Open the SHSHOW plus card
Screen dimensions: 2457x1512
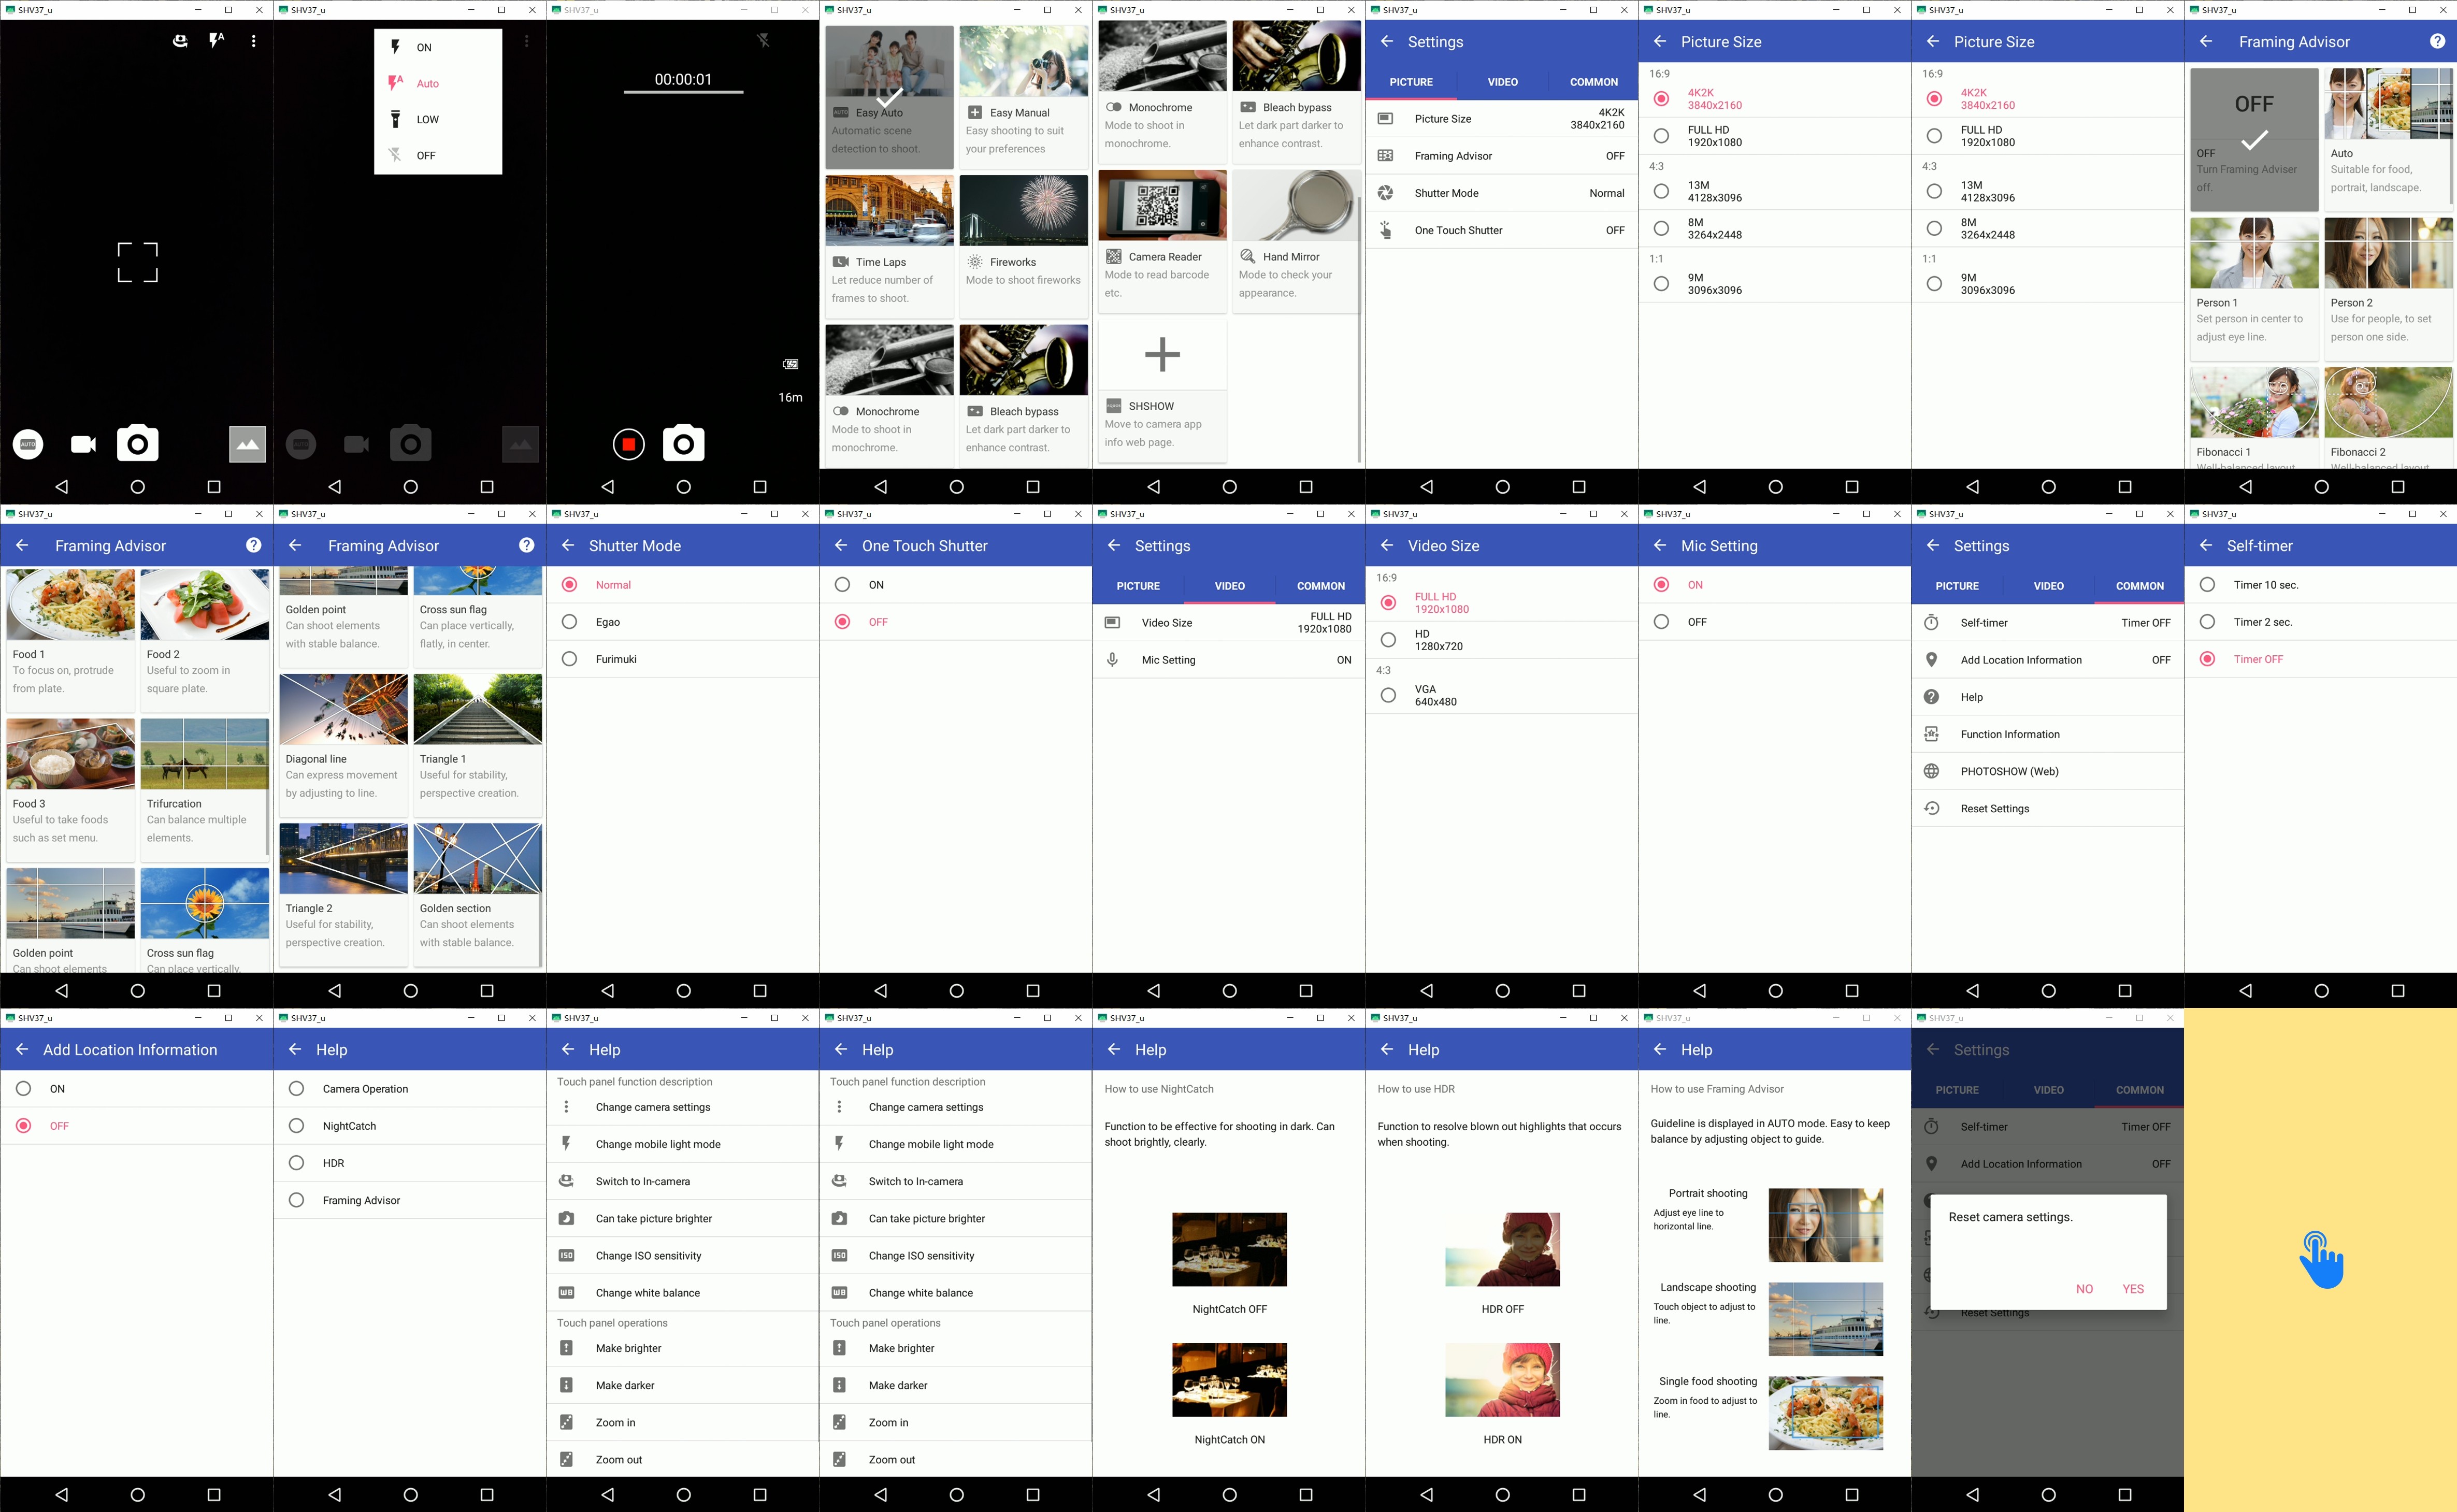tap(1162, 391)
